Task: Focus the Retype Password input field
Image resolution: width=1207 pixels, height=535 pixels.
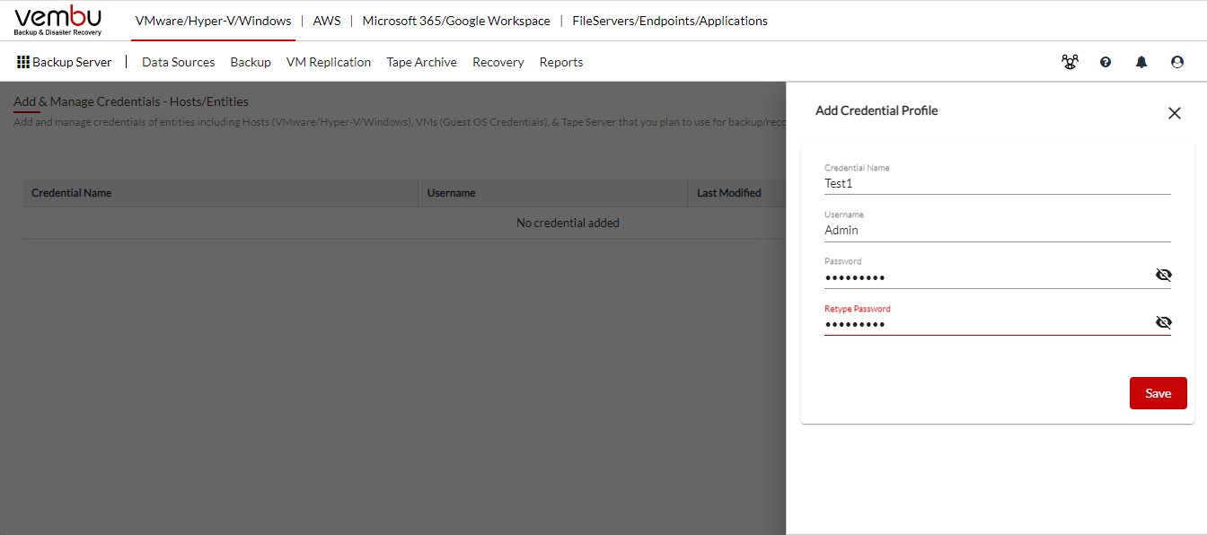Action: click(988, 324)
